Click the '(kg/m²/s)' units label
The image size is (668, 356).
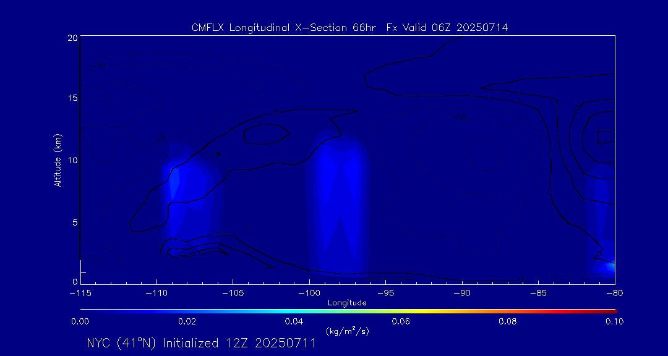click(x=347, y=331)
